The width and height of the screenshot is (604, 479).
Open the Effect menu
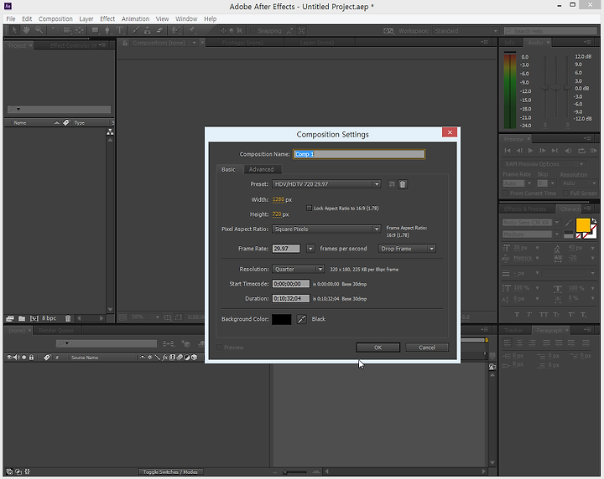coord(107,18)
